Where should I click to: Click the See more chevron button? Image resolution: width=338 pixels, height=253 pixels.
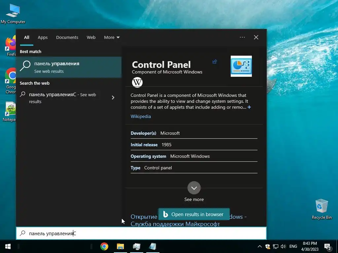click(x=194, y=188)
